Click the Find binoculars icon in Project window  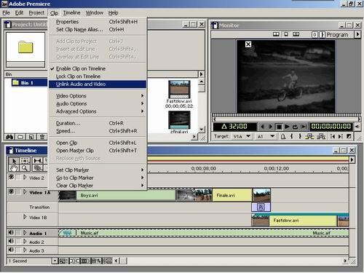(9, 137)
